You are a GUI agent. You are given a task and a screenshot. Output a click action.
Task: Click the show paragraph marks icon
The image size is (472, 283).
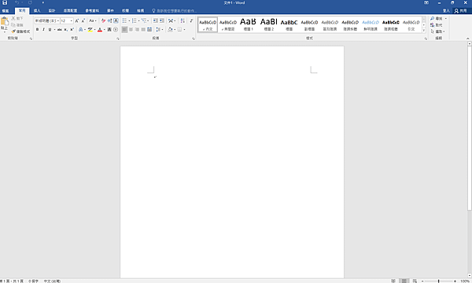[x=191, y=20]
